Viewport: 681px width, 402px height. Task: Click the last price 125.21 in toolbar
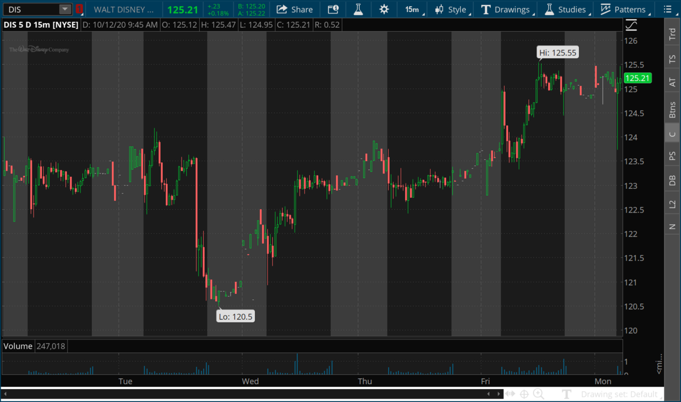click(182, 10)
